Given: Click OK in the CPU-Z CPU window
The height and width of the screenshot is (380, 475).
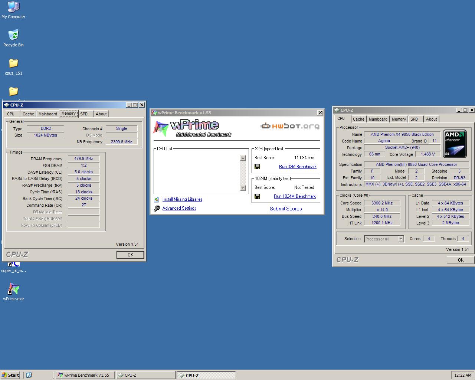Looking at the screenshot, I should point(461,260).
